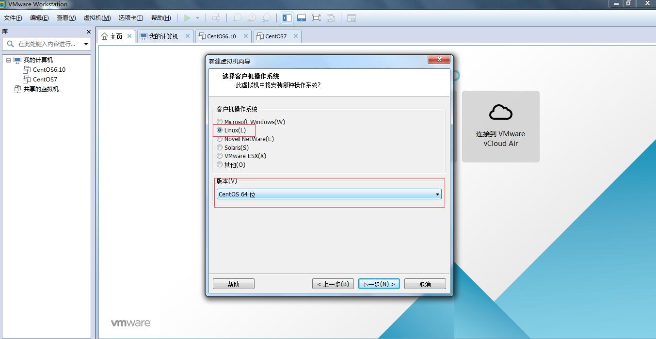Select the Microsoft Windows(W) radio button

220,122
